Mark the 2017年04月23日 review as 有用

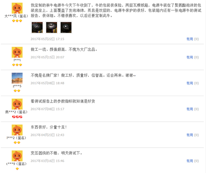point(190,135)
